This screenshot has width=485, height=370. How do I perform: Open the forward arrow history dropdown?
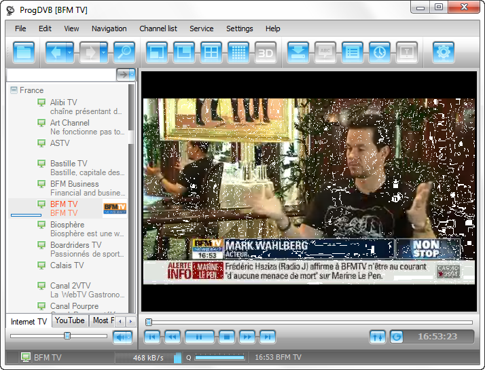(104, 52)
